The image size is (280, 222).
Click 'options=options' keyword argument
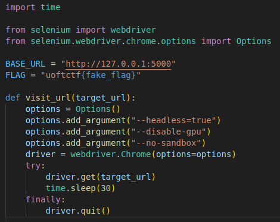[194, 154]
